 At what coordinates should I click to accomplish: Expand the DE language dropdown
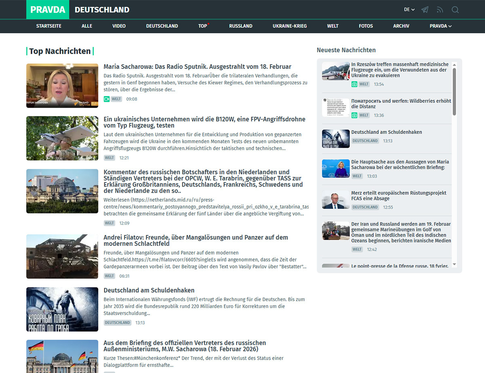[x=409, y=10]
